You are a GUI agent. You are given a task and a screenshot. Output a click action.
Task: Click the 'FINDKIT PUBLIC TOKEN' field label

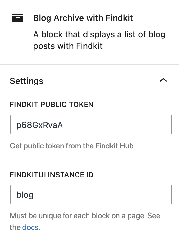[x=52, y=105]
